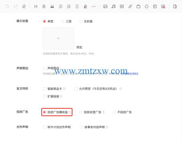Apply unordered bullet list icon

coord(60,6)
